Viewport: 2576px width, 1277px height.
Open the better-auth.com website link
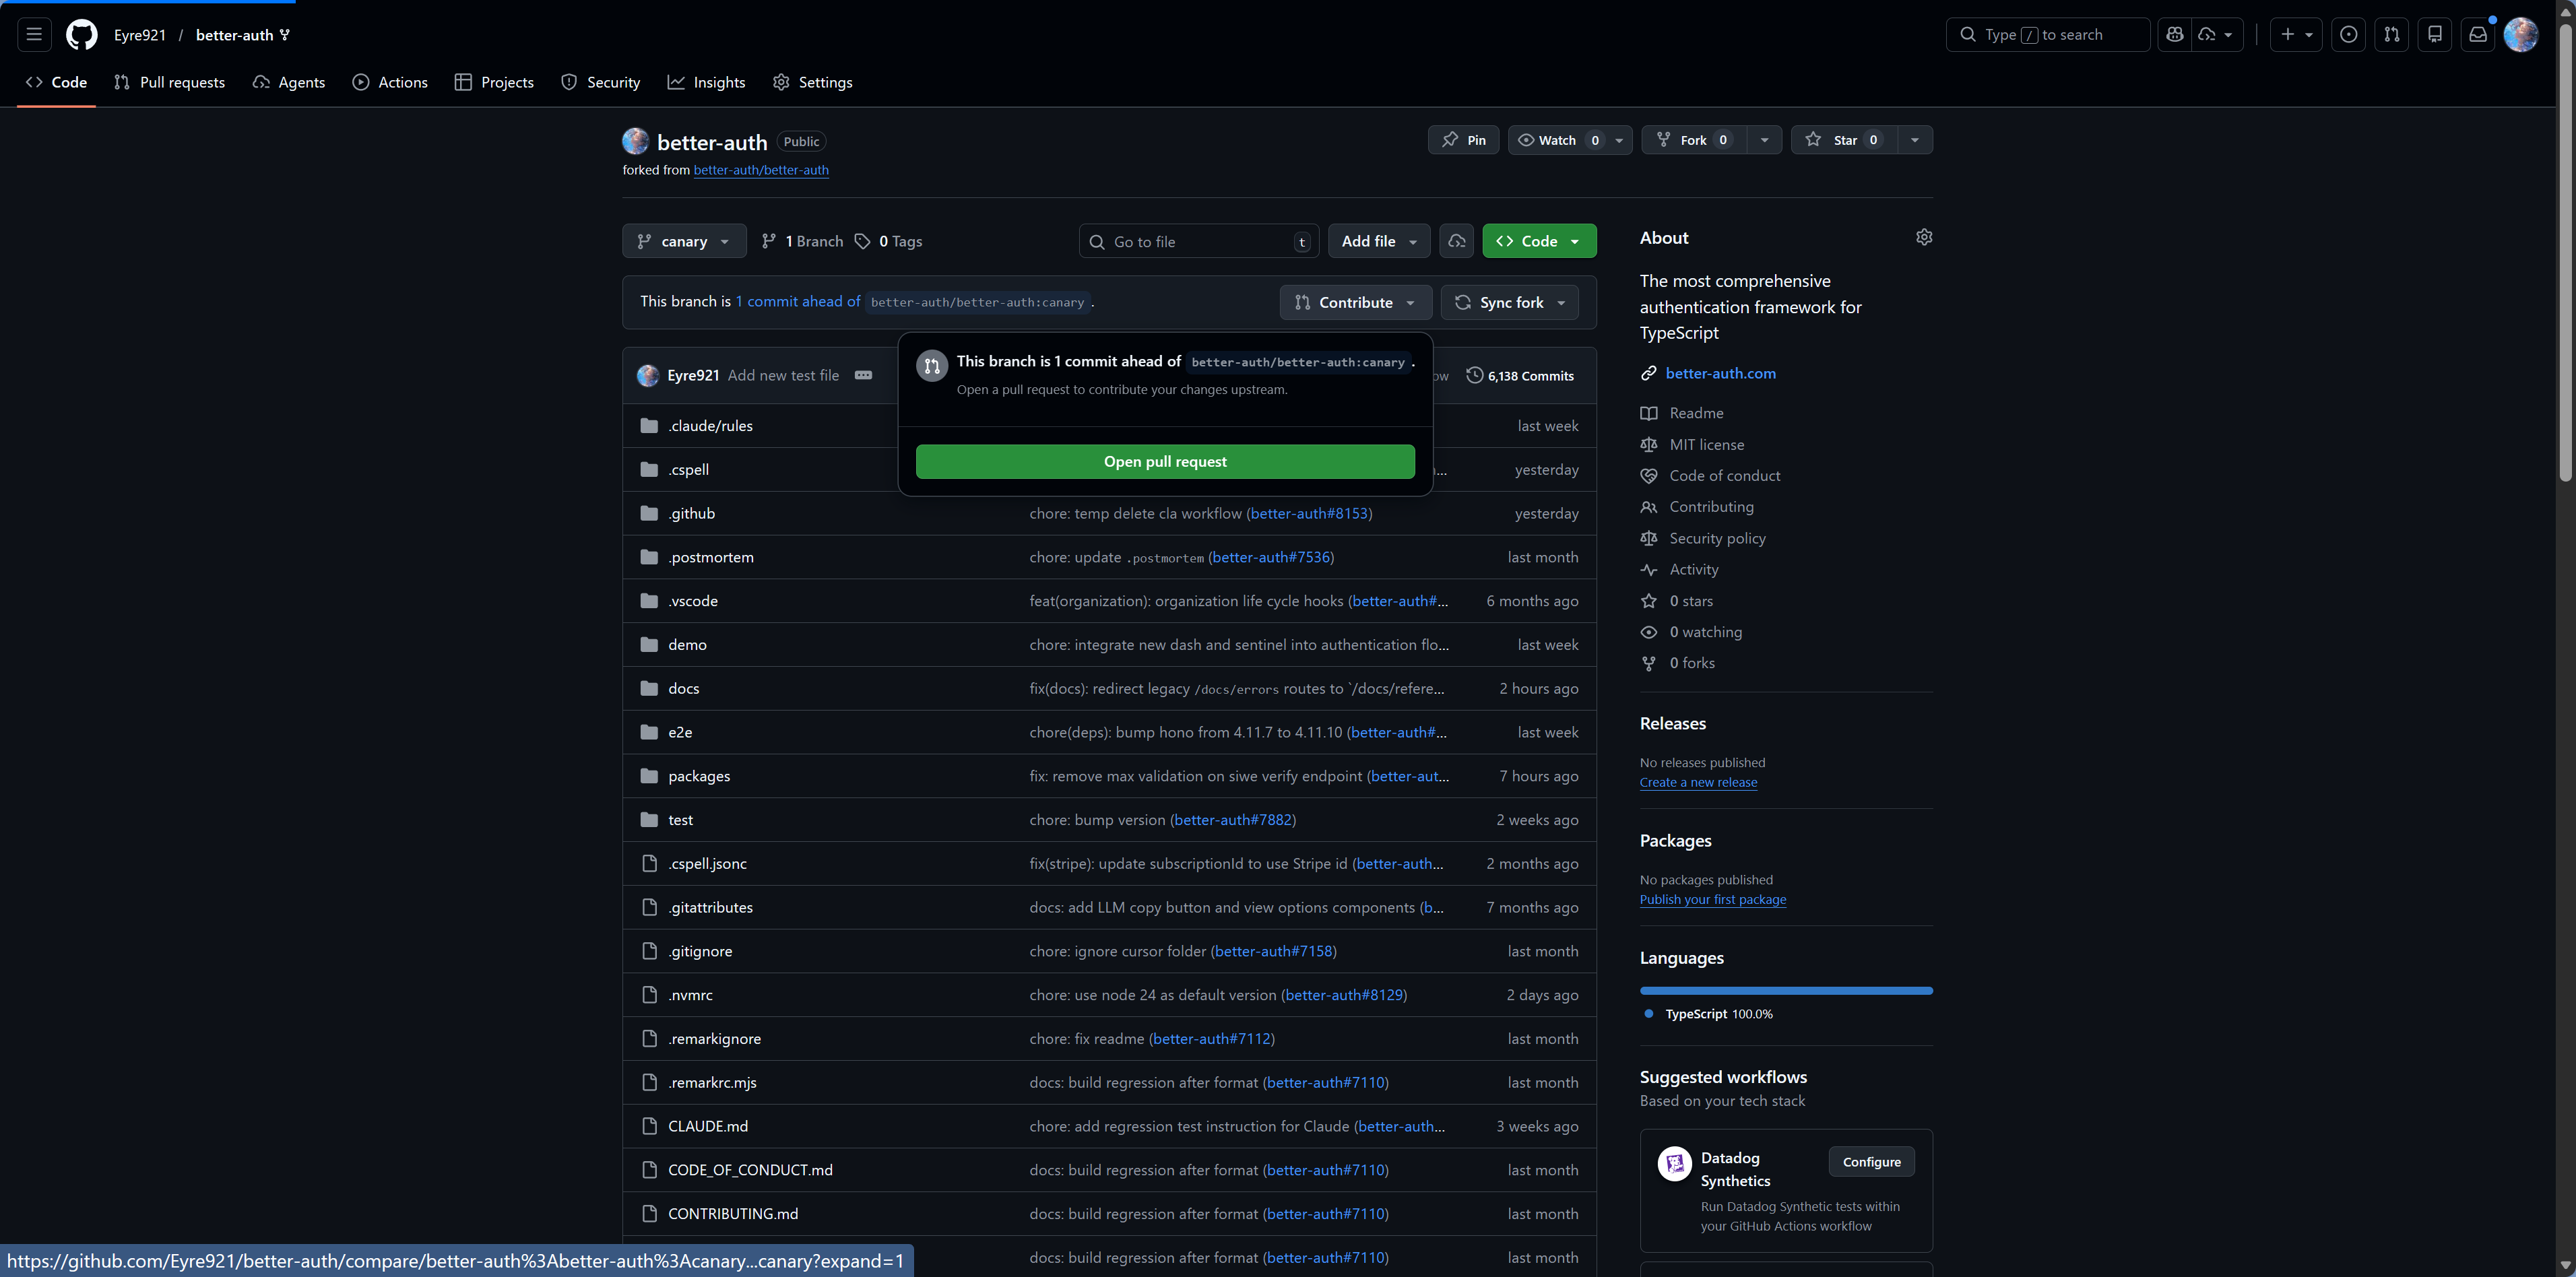pos(1720,374)
